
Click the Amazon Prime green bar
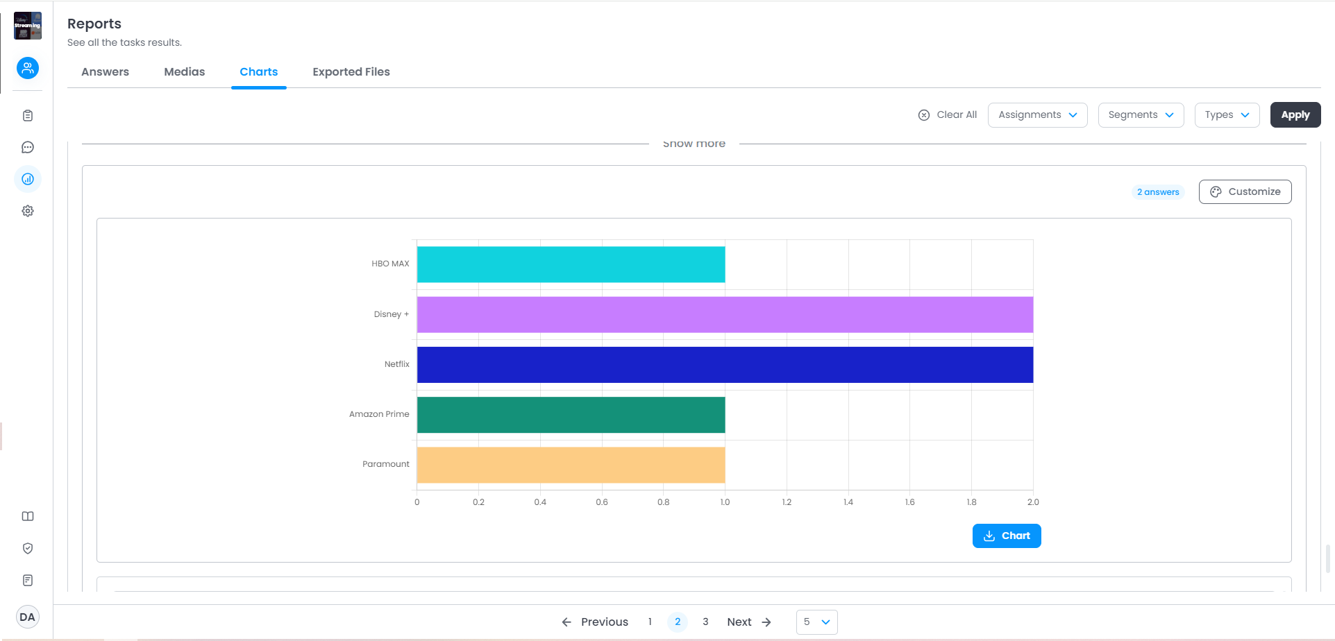[571, 415]
